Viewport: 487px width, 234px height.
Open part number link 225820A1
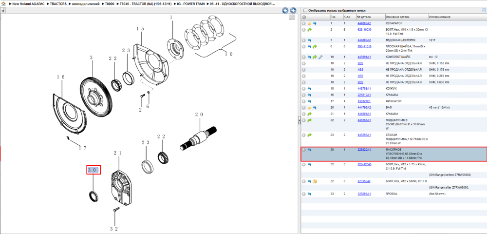pyautogui.click(x=364, y=150)
